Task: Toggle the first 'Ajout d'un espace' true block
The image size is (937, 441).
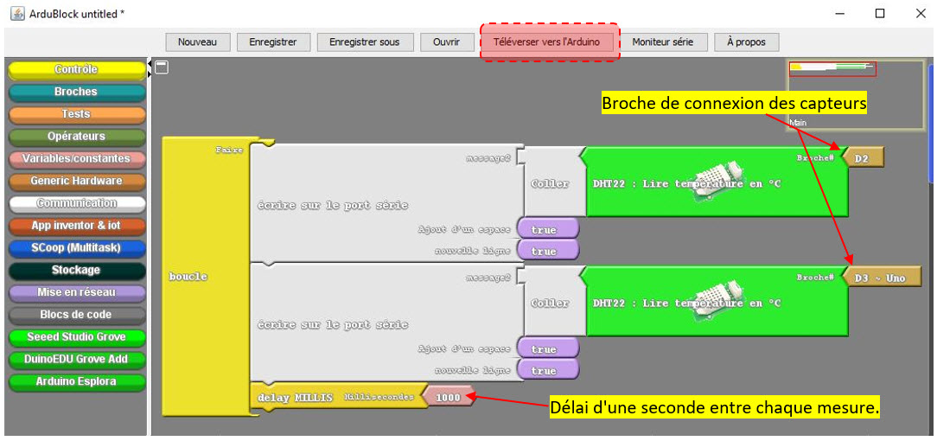Action: tap(546, 229)
